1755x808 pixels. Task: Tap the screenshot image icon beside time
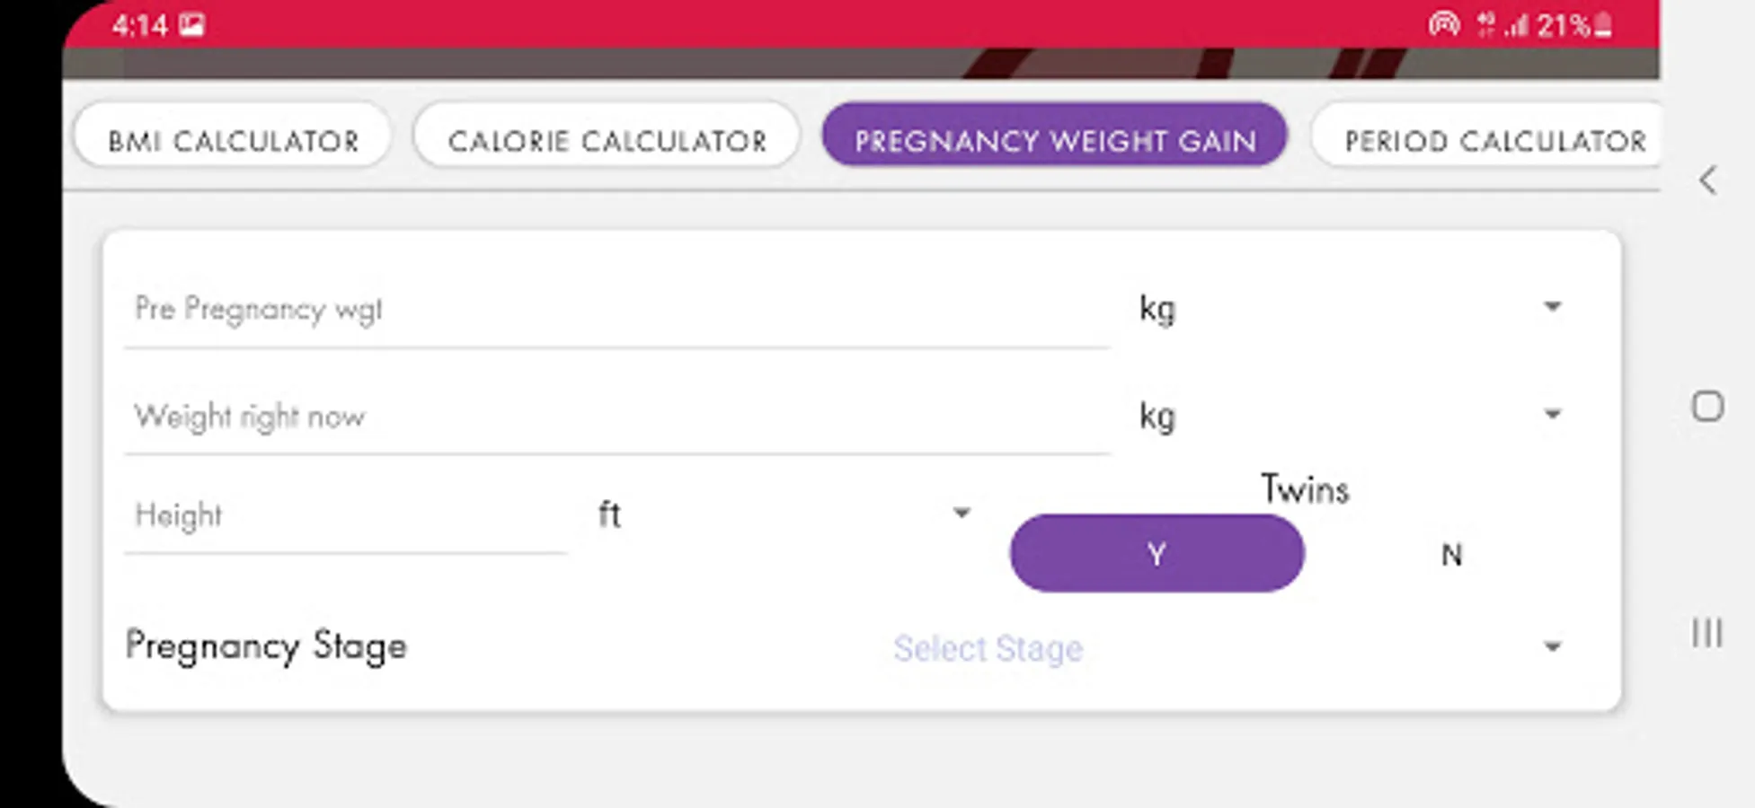191,24
